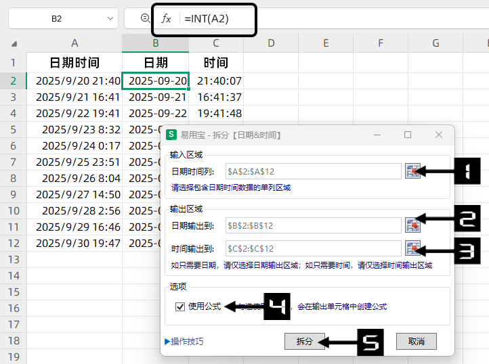
Task: Click the magnifier icon beside formula bar
Action: coord(144,19)
